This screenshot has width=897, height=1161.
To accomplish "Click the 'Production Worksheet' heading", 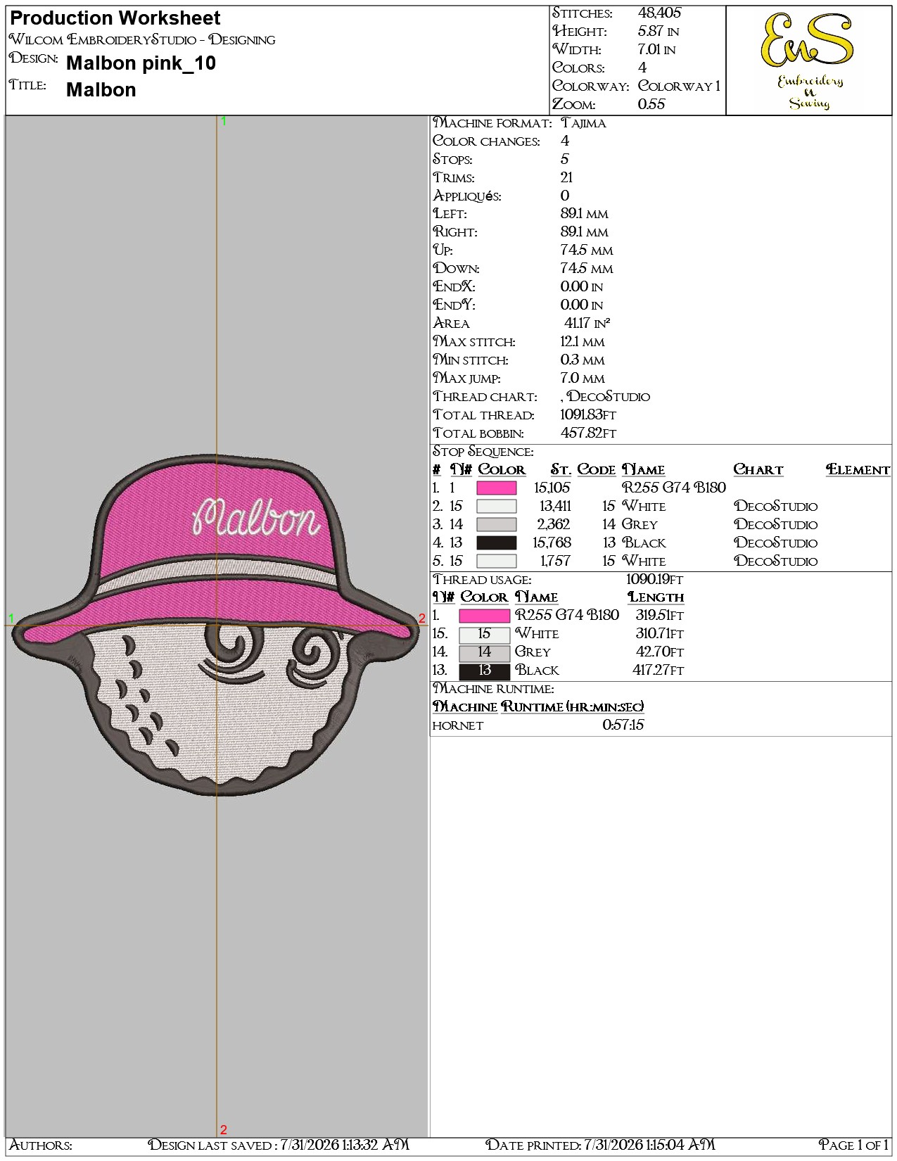I will (x=115, y=18).
